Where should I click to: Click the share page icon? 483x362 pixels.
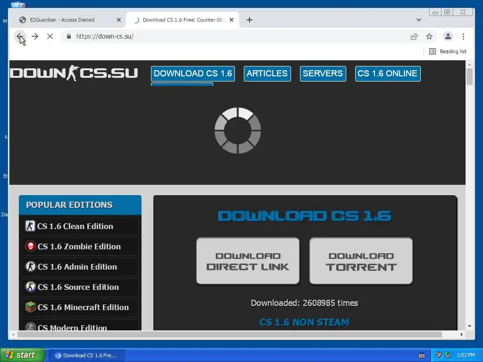coord(414,36)
